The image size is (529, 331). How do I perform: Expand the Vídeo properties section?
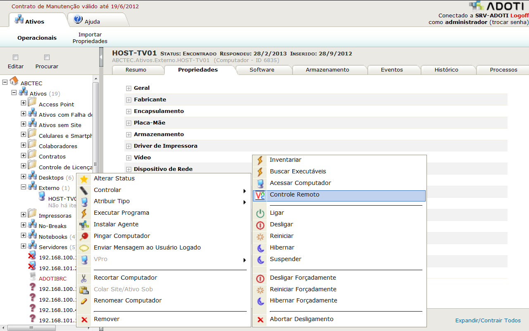[x=129, y=158]
